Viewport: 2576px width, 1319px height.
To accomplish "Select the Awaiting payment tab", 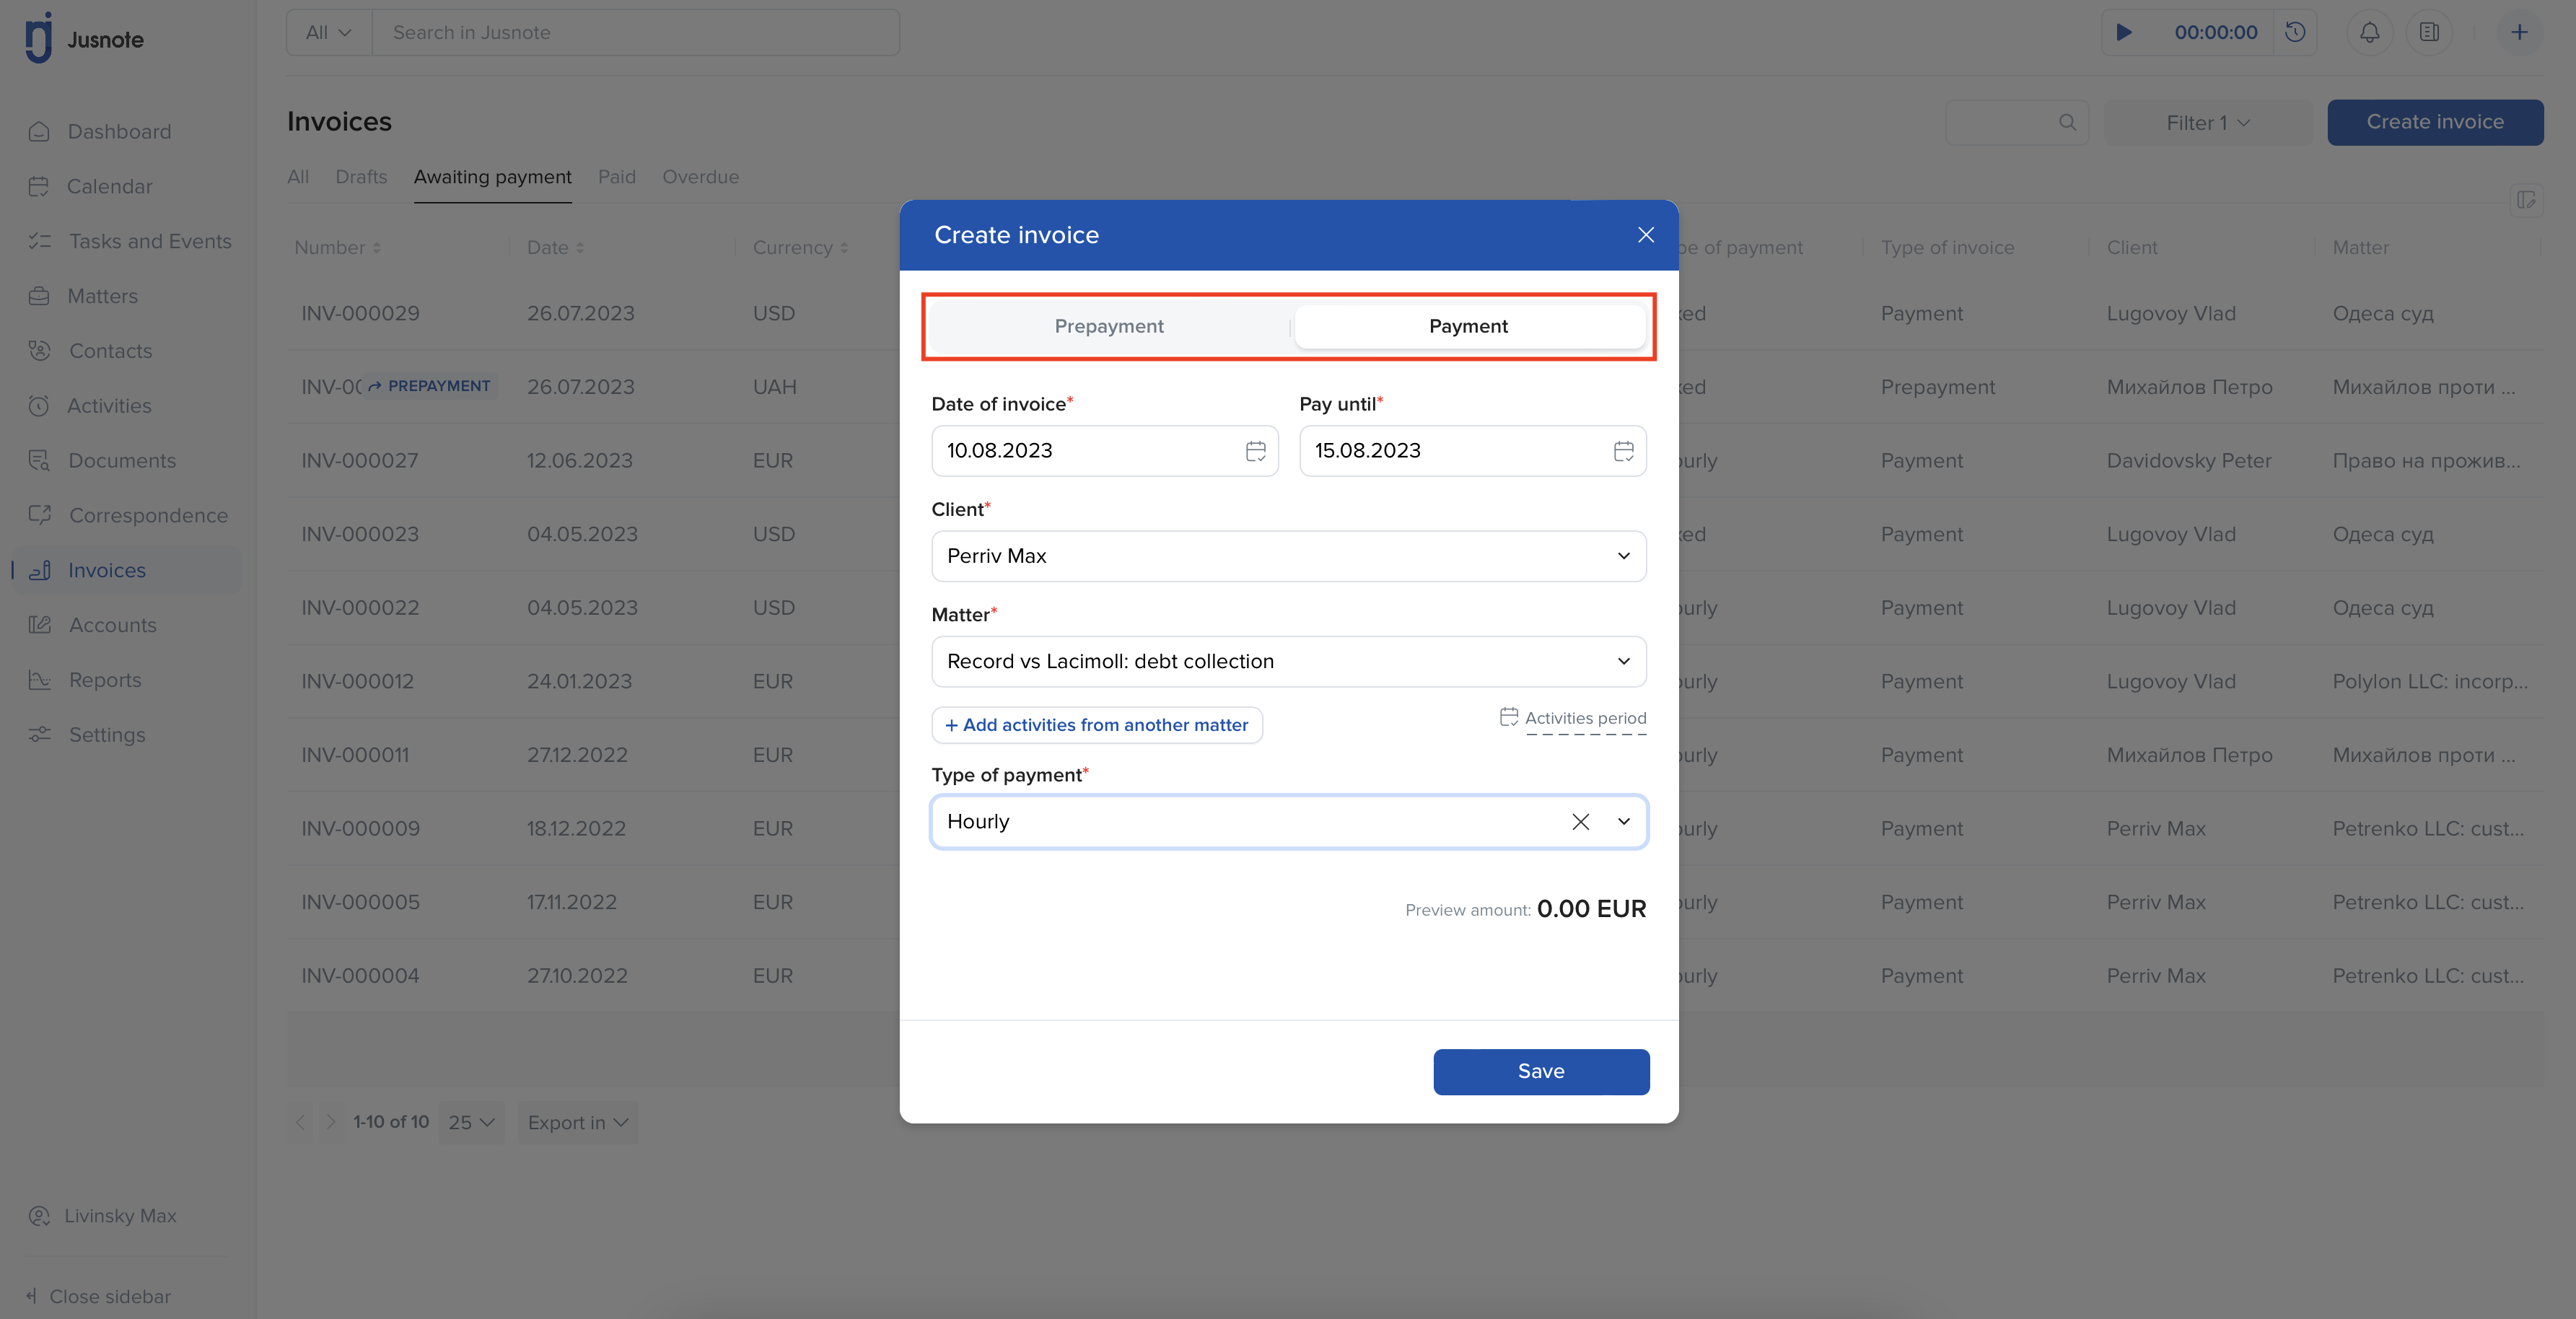I will coord(493,177).
